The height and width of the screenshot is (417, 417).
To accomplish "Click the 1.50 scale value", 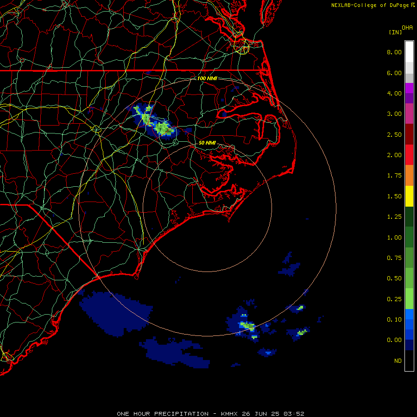I will click(394, 196).
